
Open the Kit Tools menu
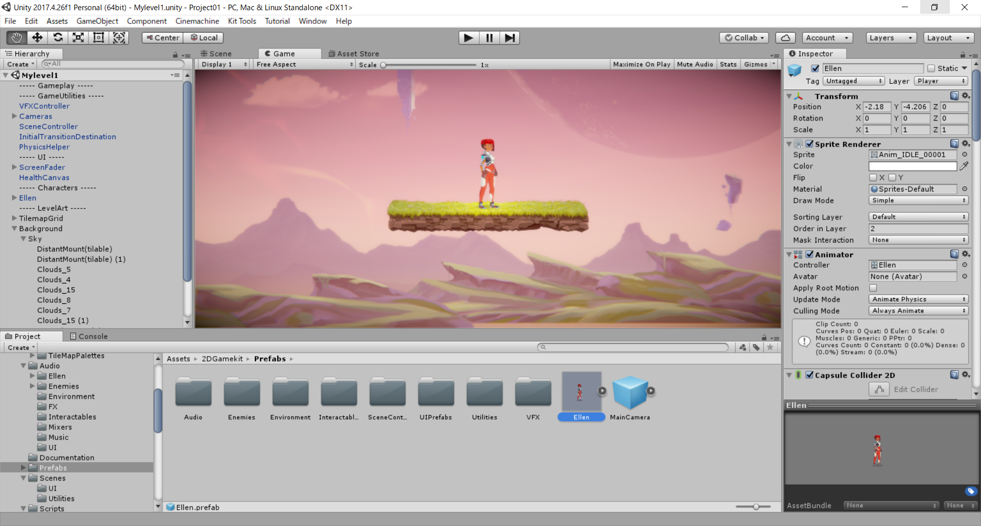point(242,21)
